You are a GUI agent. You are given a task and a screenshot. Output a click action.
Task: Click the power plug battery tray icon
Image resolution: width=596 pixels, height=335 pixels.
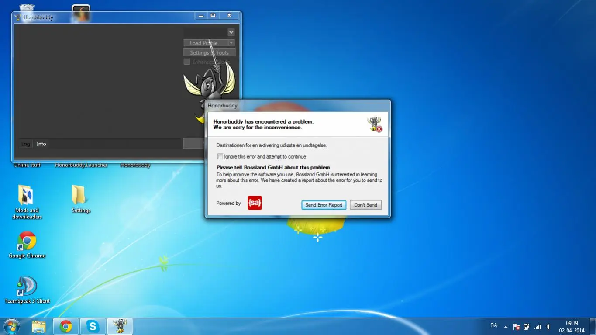tap(527, 326)
